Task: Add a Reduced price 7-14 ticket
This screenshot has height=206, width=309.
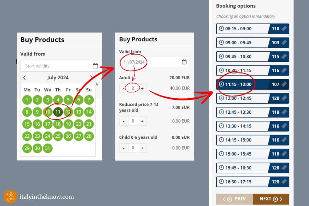Action: 142,121
